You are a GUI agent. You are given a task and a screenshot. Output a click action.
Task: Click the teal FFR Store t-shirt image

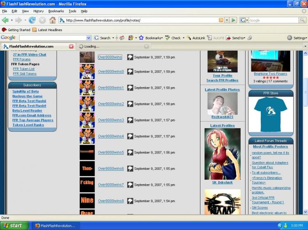(x=271, y=114)
